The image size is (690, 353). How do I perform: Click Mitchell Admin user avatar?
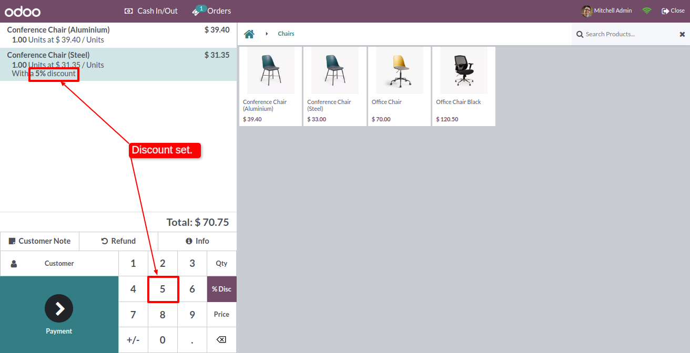pyautogui.click(x=587, y=11)
